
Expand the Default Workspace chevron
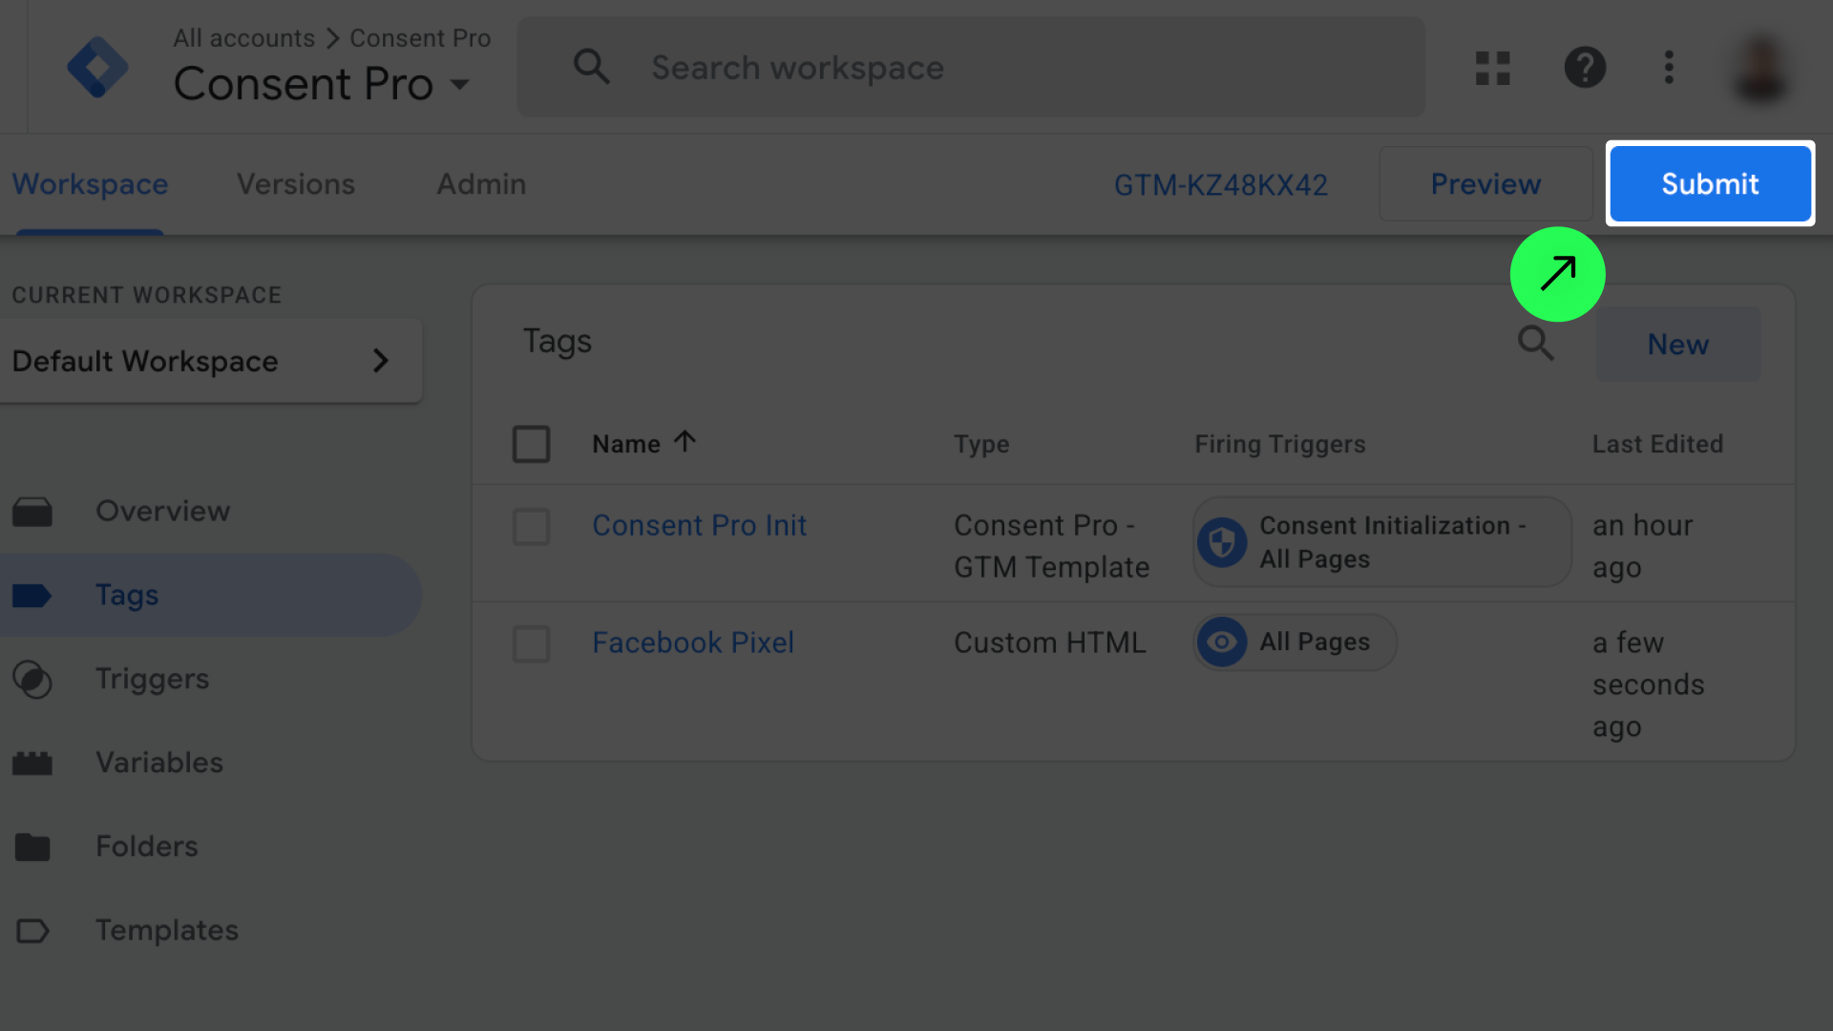coord(381,361)
